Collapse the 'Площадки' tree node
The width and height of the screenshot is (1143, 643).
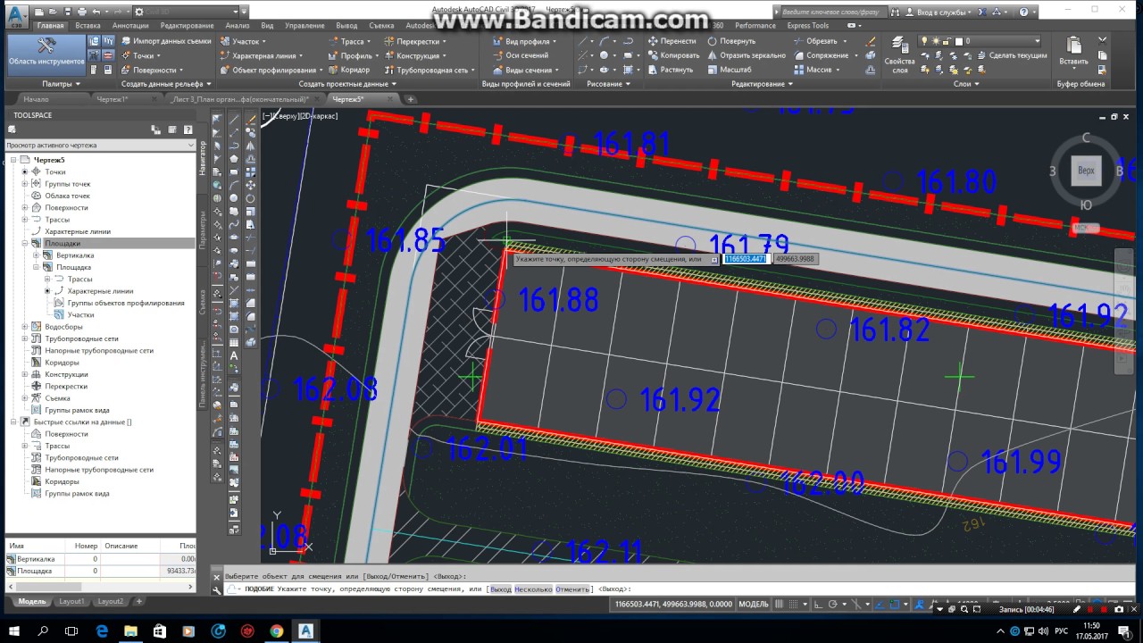[25, 243]
